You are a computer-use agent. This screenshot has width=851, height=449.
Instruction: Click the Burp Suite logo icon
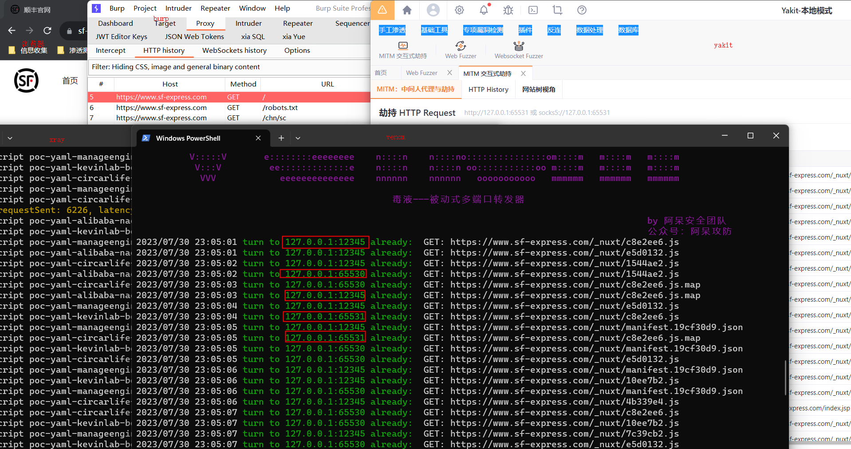pos(96,8)
